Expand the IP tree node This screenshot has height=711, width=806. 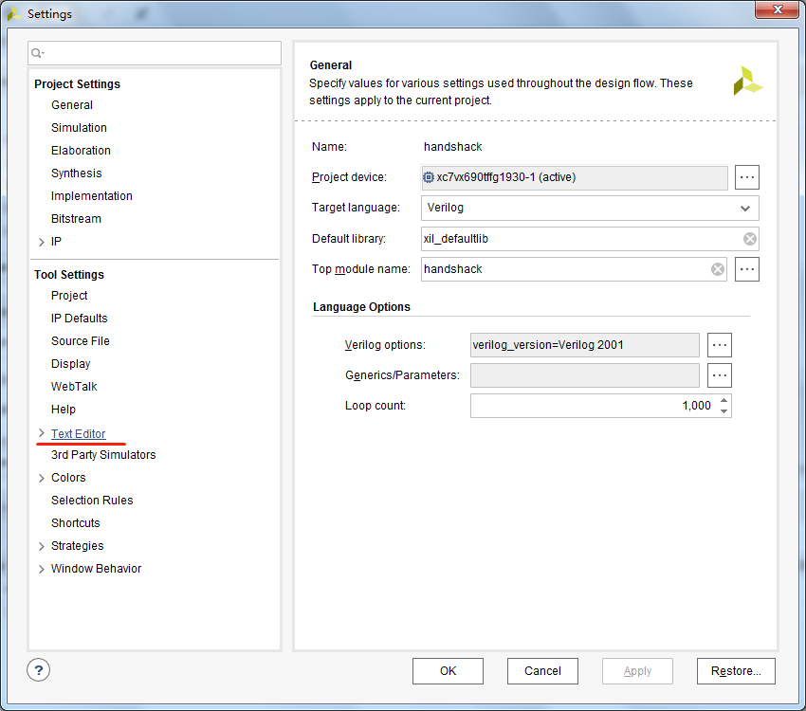[x=42, y=242]
